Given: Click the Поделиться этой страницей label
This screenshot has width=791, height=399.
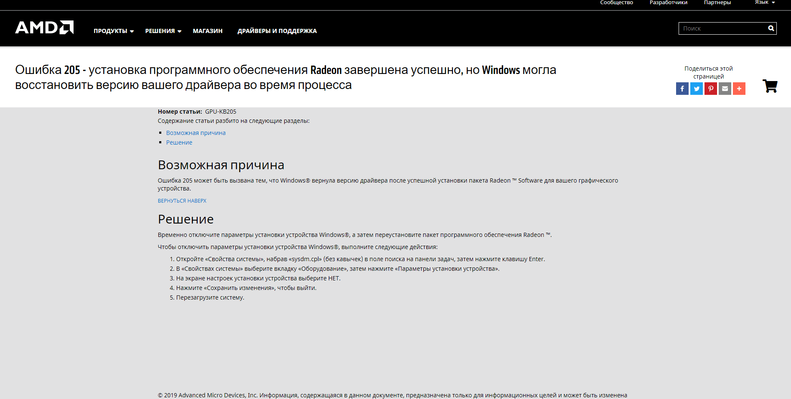Looking at the screenshot, I should 708,72.
